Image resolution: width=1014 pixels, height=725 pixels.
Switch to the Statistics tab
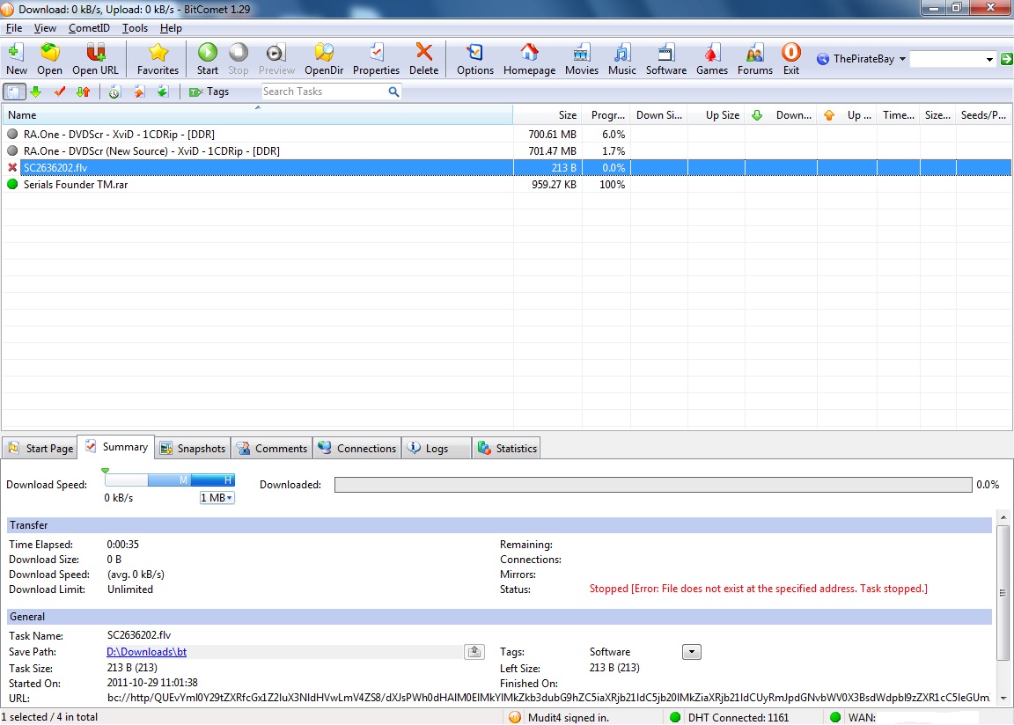point(507,449)
